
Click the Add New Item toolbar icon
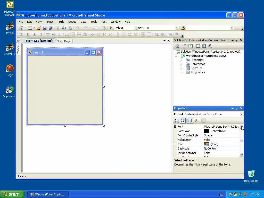click(x=30, y=28)
